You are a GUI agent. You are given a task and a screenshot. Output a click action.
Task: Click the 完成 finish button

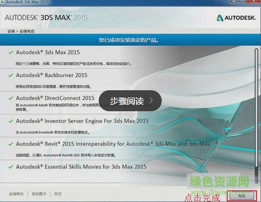click(x=242, y=196)
